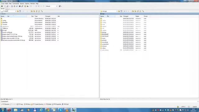Expand remote back history dropdown arrow
This screenshot has width=199, height=112.
tap(127, 11)
